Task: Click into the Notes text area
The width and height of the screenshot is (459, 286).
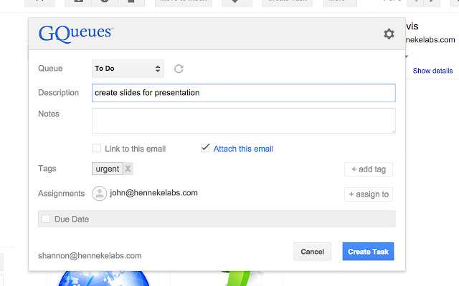Action: pos(244,120)
